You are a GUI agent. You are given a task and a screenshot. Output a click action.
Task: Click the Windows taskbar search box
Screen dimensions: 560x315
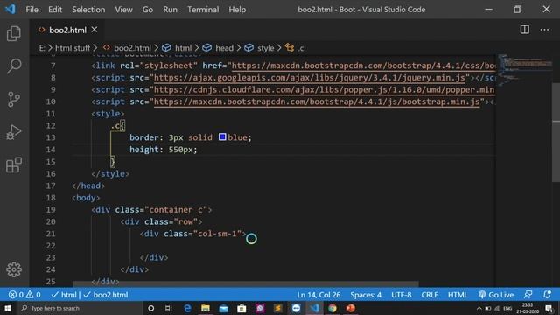click(80, 308)
